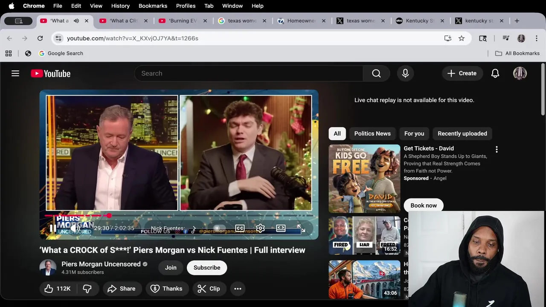Image resolution: width=546 pixels, height=307 pixels.
Task: Go forward with Chrome's forward arrow
Action: pyautogui.click(x=25, y=38)
